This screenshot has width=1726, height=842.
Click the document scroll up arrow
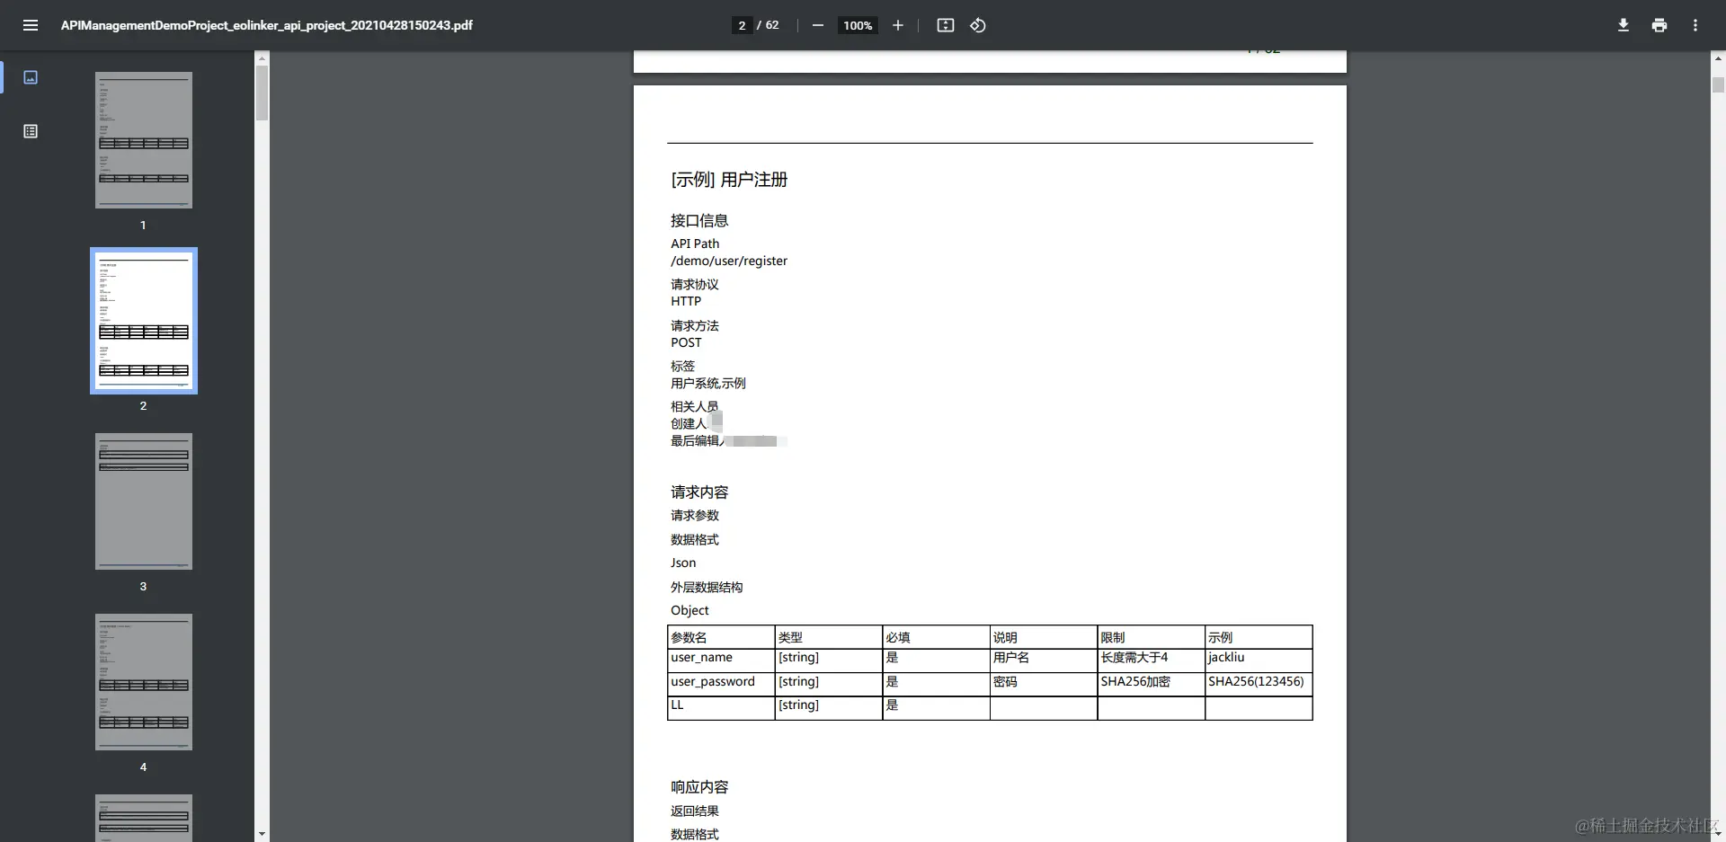click(1718, 58)
